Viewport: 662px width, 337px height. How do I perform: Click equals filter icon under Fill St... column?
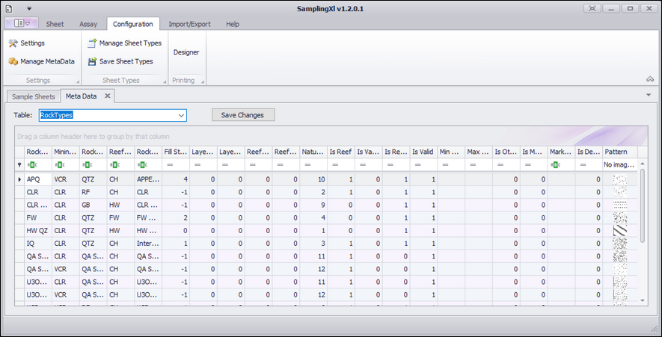pyautogui.click(x=170, y=165)
